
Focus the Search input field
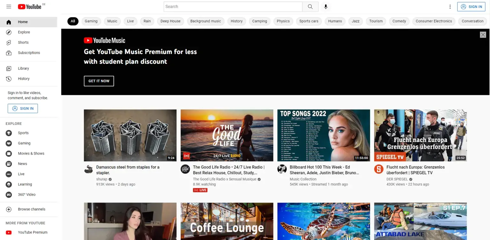[x=233, y=7]
